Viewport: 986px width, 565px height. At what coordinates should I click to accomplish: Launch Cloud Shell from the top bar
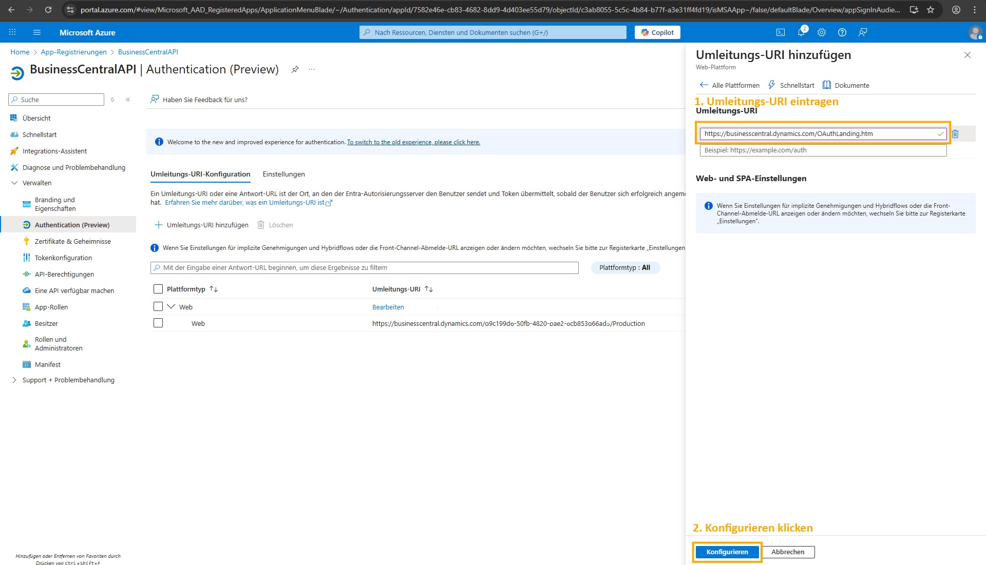pos(781,32)
